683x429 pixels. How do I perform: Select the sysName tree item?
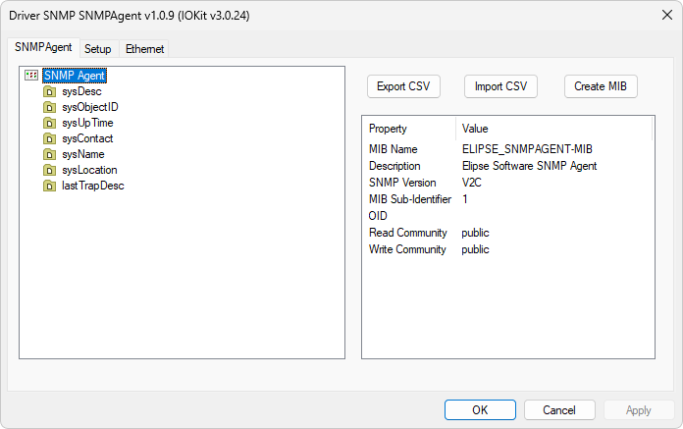[83, 154]
